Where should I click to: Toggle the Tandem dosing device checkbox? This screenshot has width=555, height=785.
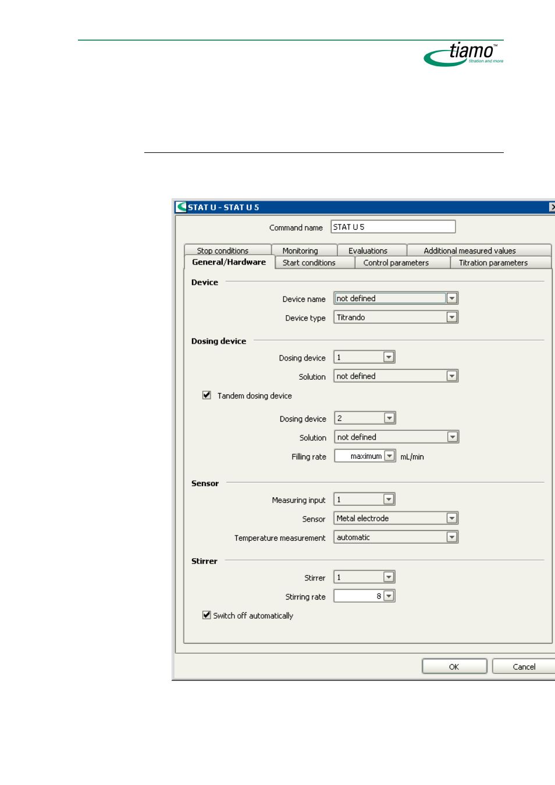tap(207, 395)
